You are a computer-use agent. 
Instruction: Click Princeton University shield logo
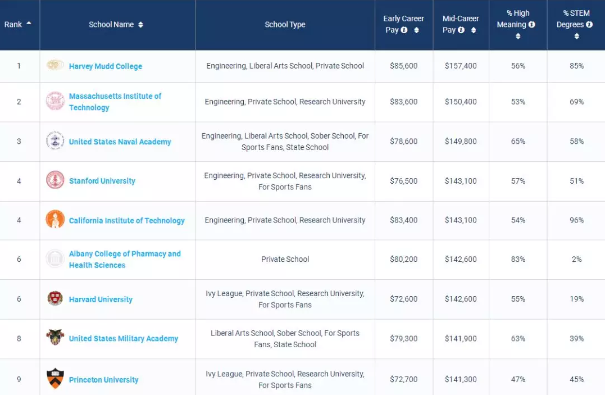coord(55,378)
